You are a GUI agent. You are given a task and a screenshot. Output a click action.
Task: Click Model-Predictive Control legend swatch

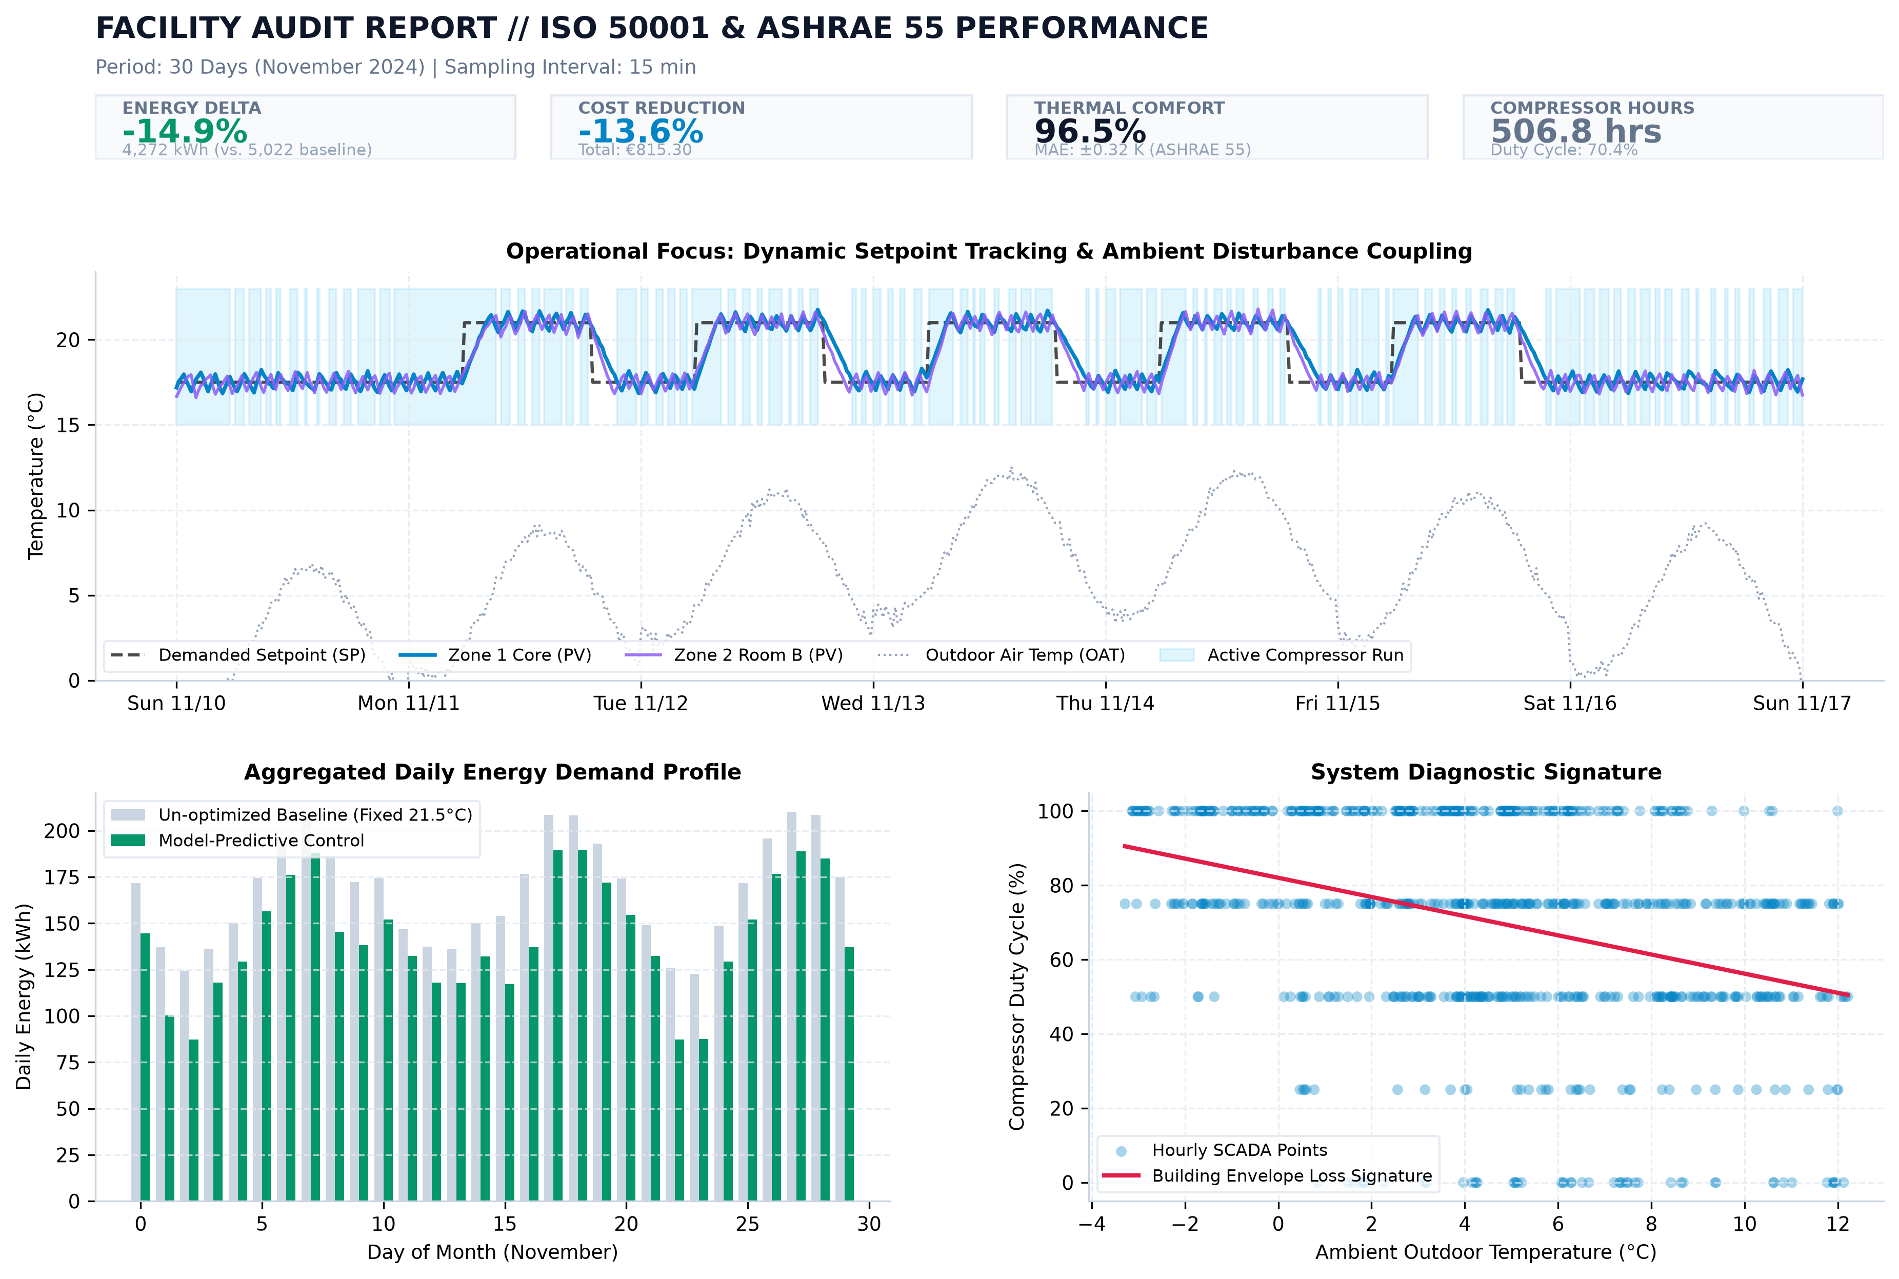tap(127, 840)
